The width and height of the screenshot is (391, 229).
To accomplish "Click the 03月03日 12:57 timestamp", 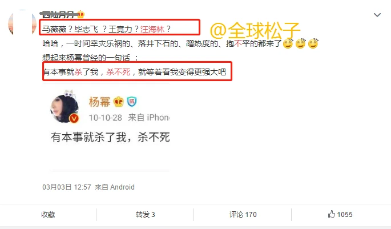I will (67, 187).
